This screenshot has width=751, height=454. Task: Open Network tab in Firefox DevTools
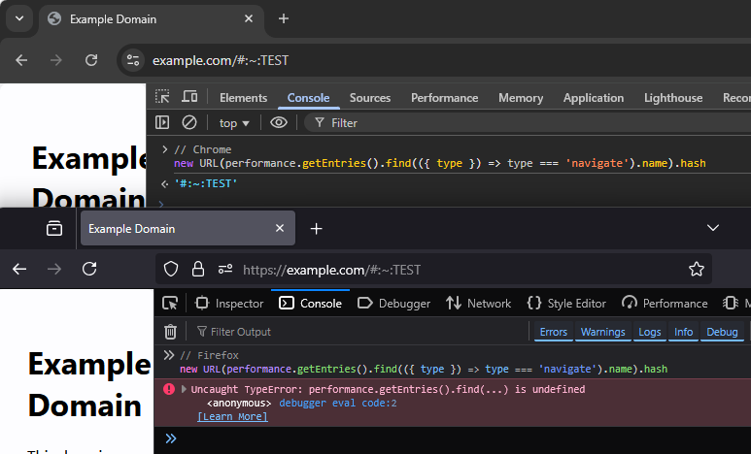478,304
